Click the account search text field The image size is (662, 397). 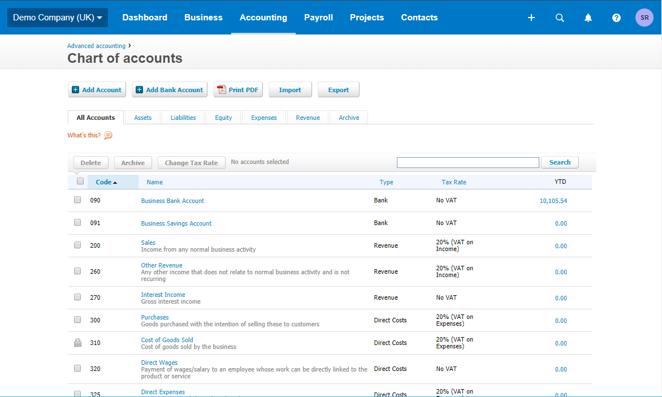[x=468, y=163]
